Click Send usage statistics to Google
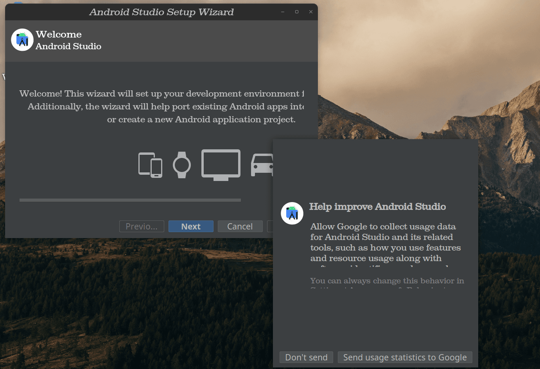 [x=405, y=357]
